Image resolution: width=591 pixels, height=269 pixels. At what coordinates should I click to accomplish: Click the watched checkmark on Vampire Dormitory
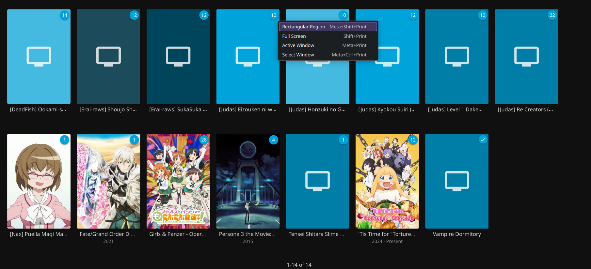pyautogui.click(x=483, y=140)
